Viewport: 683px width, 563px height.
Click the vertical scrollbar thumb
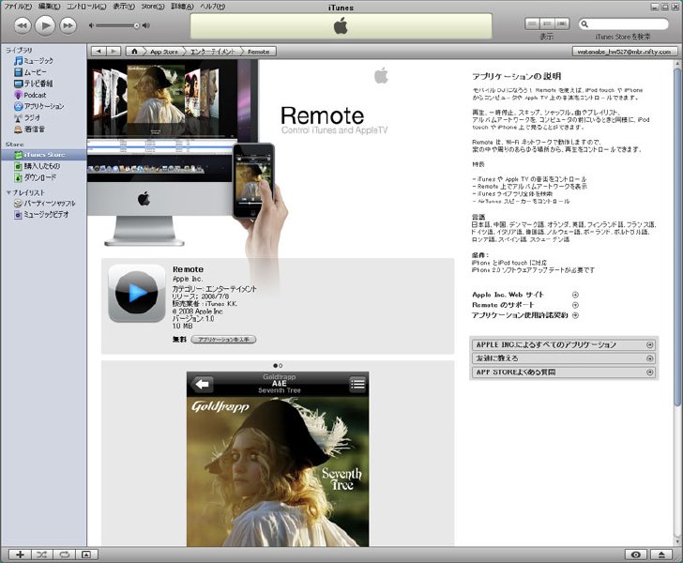[x=677, y=237]
